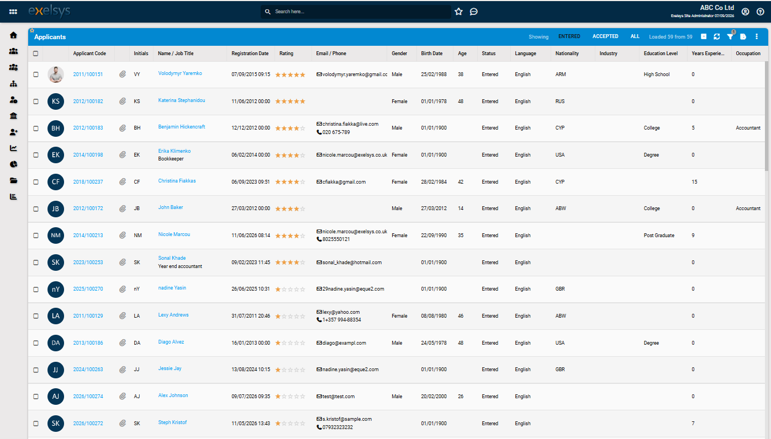Open the bar report sidebar icon
Image resolution: width=771 pixels, height=439 pixels.
click(14, 197)
